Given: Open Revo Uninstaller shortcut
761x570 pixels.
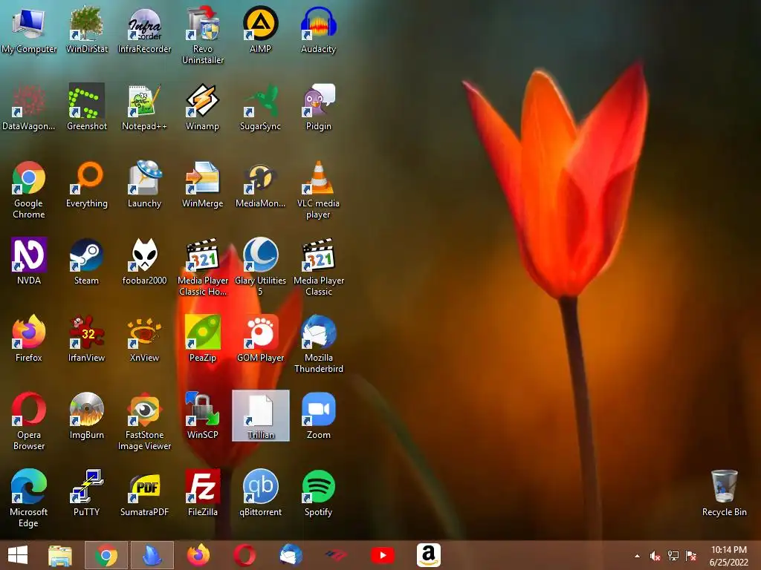Looking at the screenshot, I should (203, 36).
